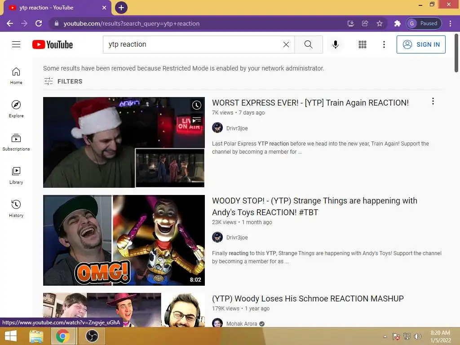Click Drivr3joe avatar under Train Again video
The width and height of the screenshot is (460, 345).
217,128
